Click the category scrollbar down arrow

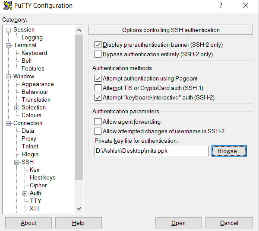coord(79,209)
